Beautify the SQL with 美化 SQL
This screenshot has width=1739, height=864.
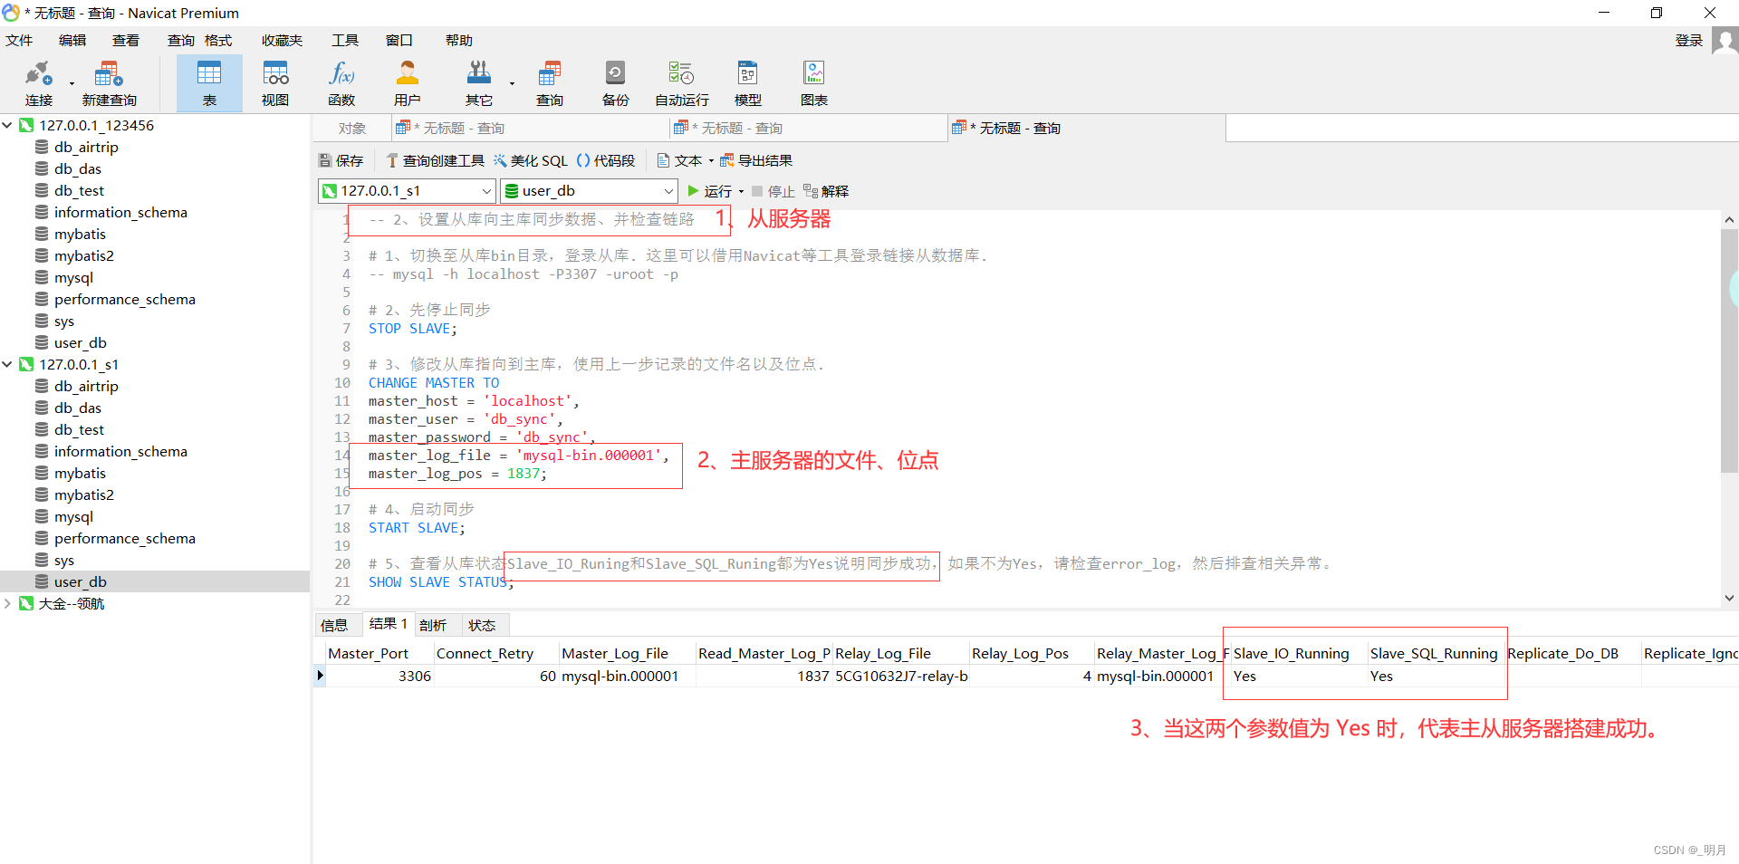tap(531, 160)
